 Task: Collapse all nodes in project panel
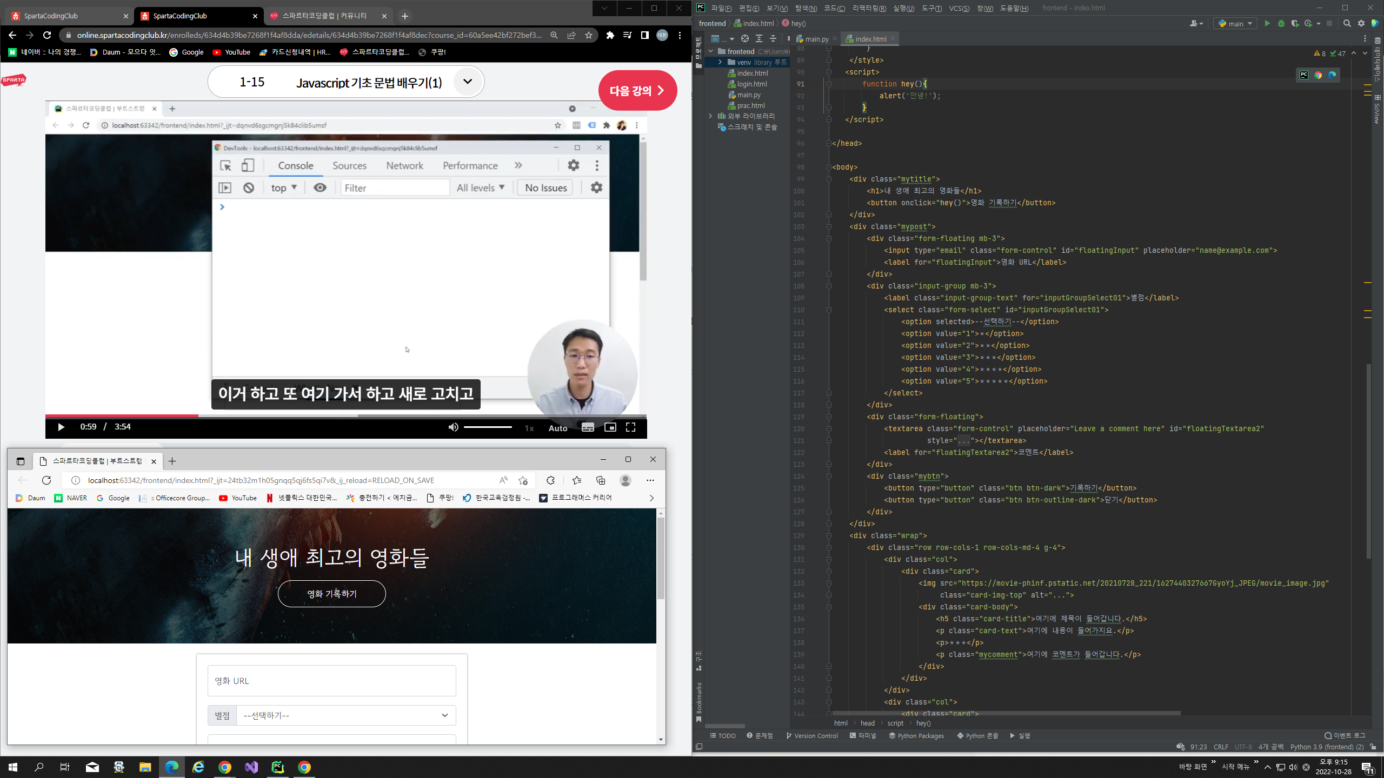773,38
